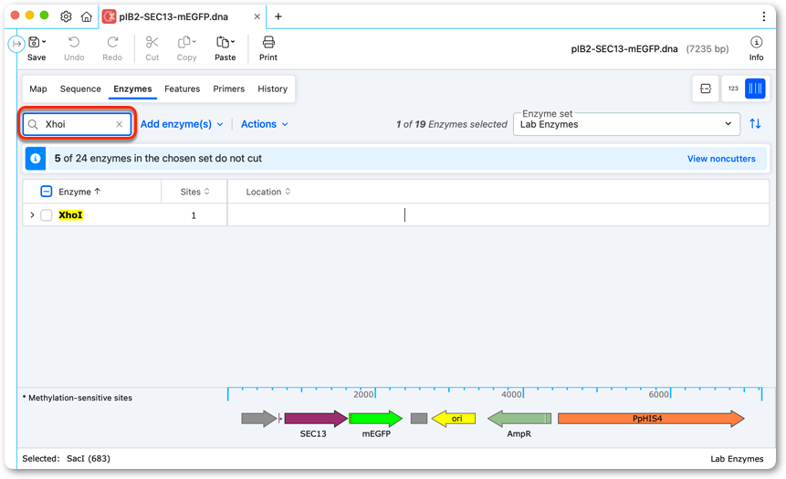Go to the home icon
Image resolution: width=786 pixels, height=479 pixels.
click(86, 16)
